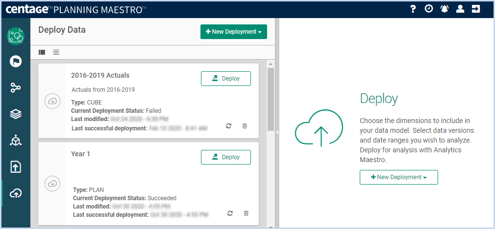Click the Actuals from 2016-2019 description
Image resolution: width=495 pixels, height=229 pixels.
point(103,90)
